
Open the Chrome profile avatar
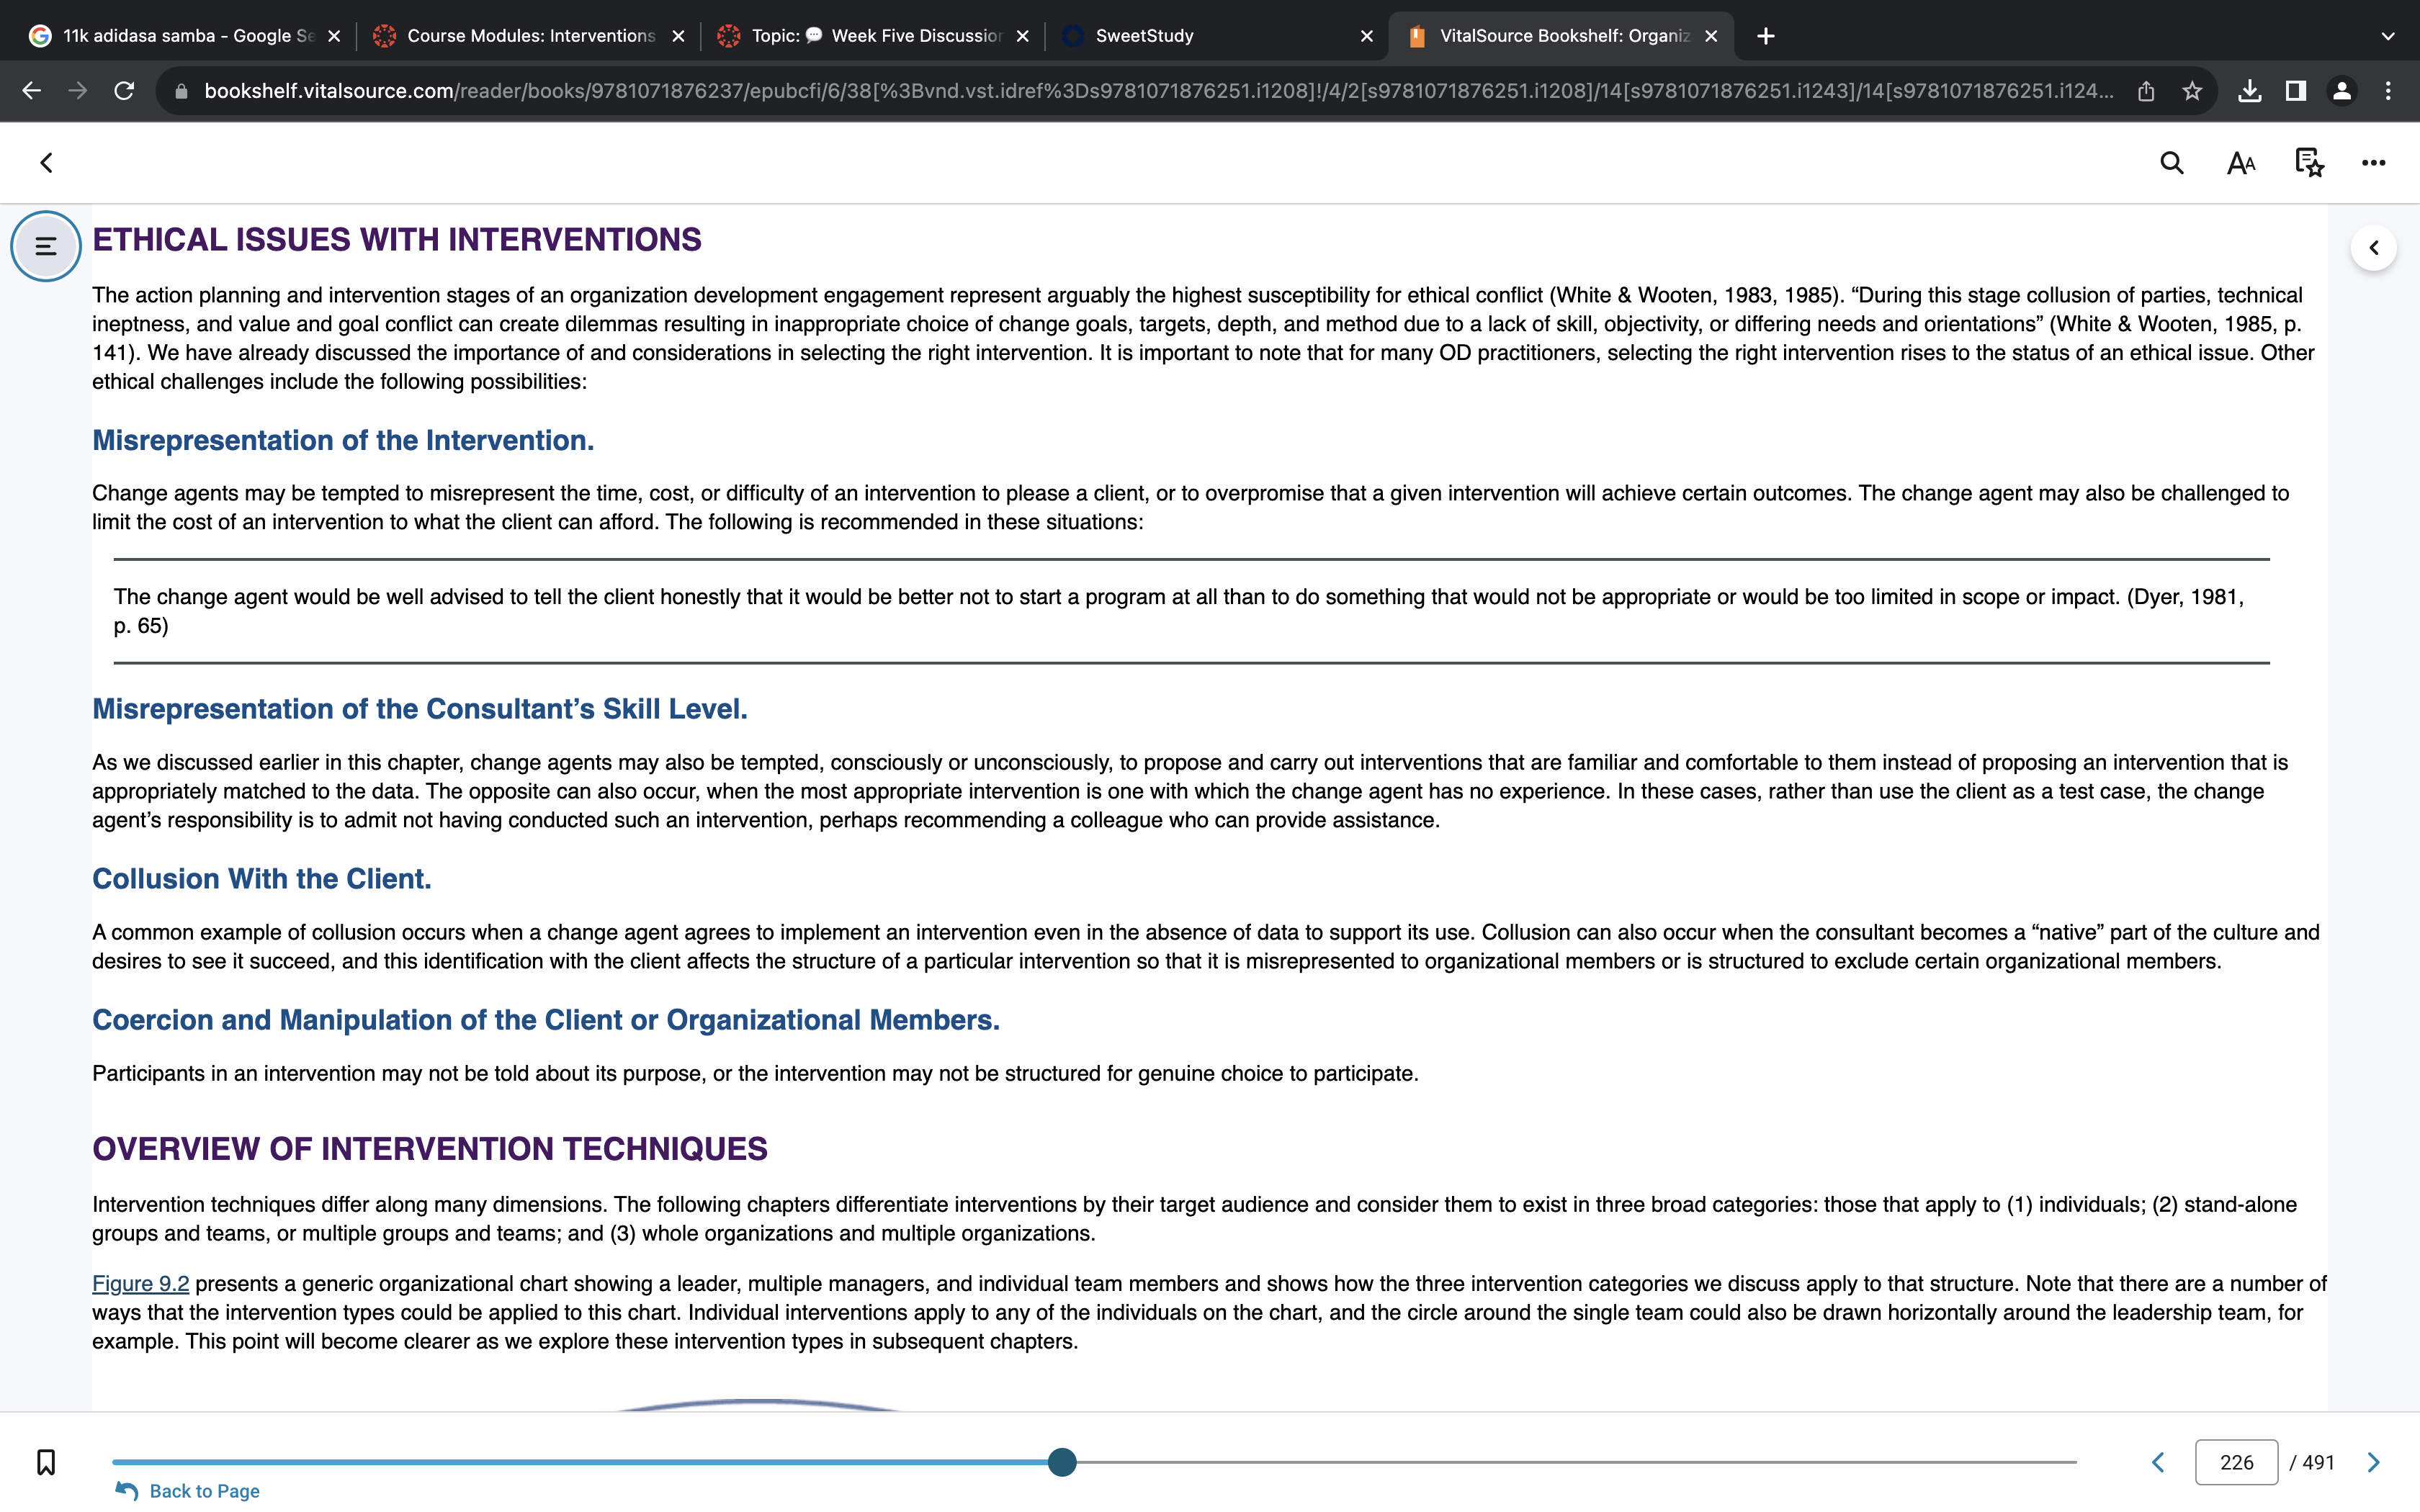(2342, 91)
